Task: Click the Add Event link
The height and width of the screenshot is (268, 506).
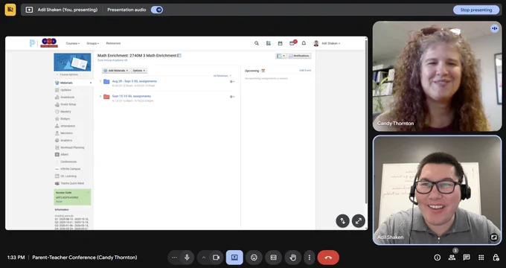Action: click(305, 71)
